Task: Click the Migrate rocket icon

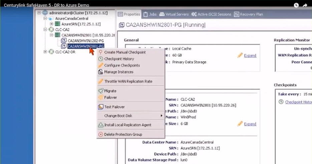Action: (x=101, y=91)
